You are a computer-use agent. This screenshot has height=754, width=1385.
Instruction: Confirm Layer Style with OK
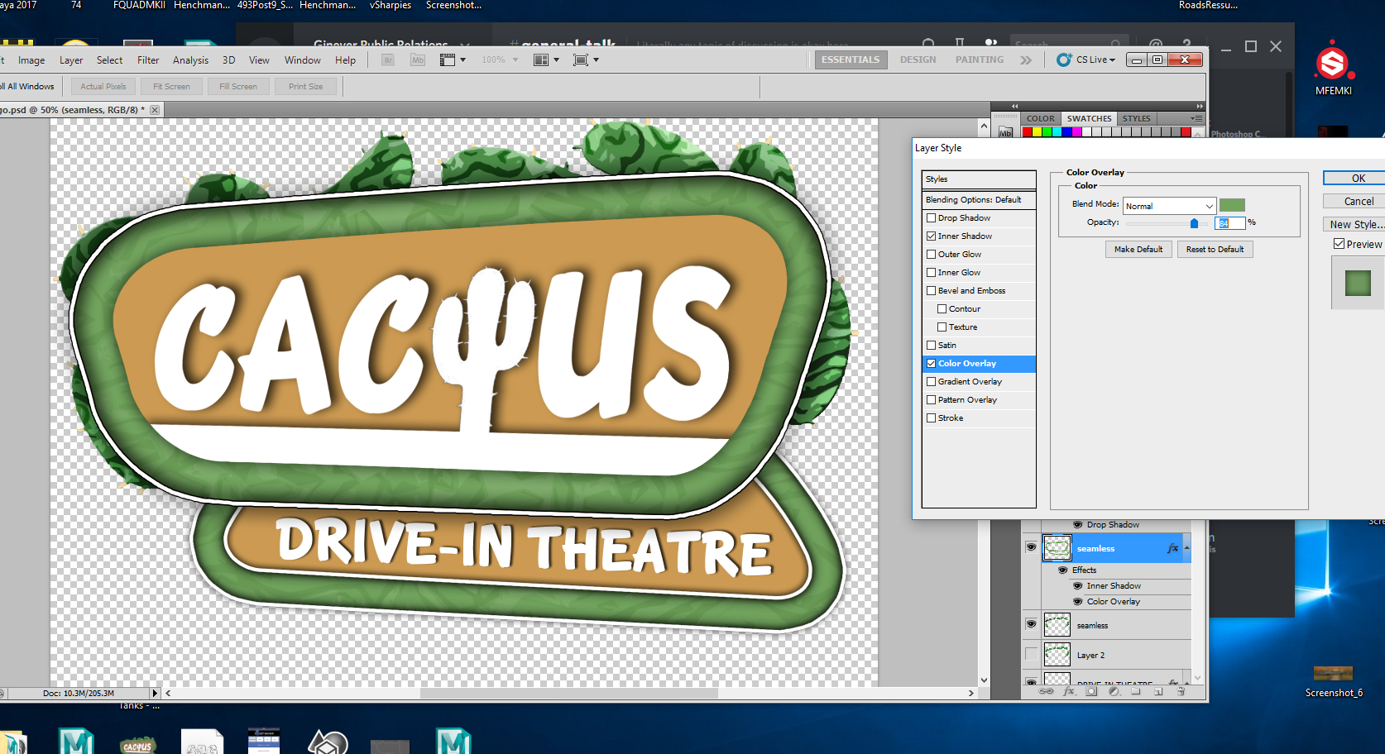point(1358,178)
